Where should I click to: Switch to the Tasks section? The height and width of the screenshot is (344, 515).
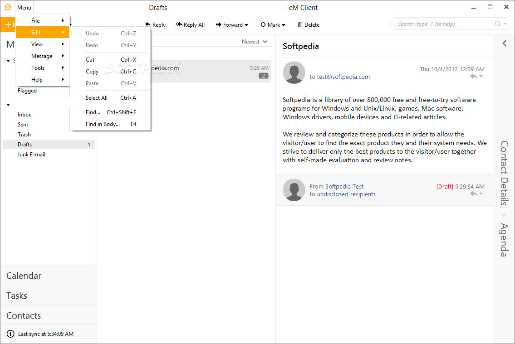(49, 296)
